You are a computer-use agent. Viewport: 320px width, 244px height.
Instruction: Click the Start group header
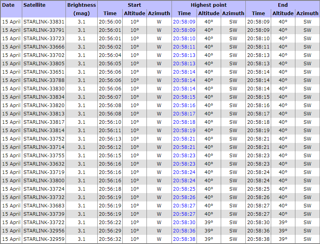pyautogui.click(x=135, y=5)
